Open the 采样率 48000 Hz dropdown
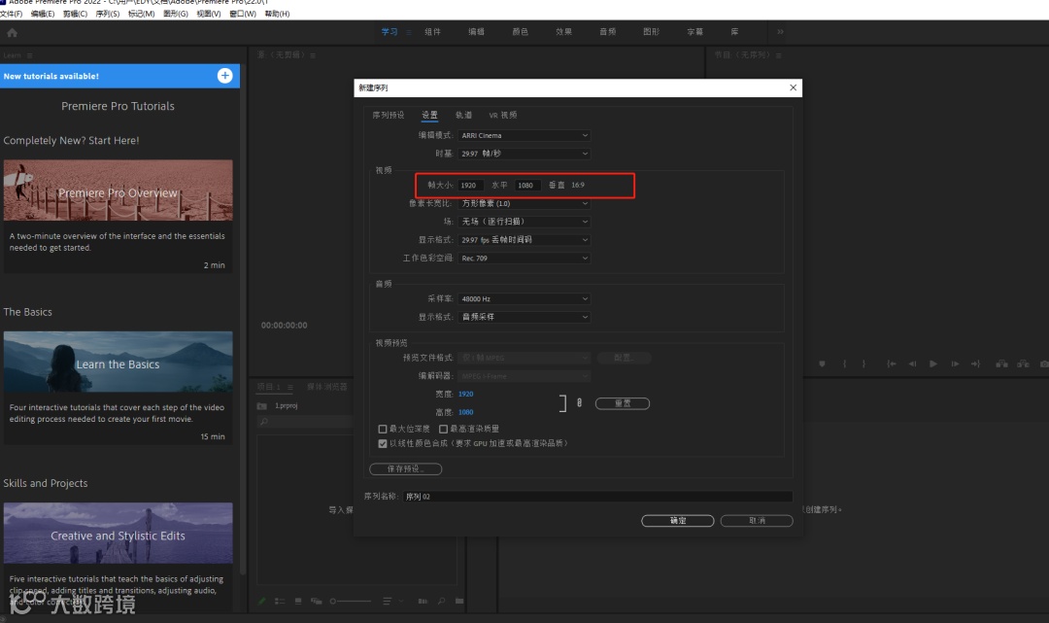 click(524, 298)
